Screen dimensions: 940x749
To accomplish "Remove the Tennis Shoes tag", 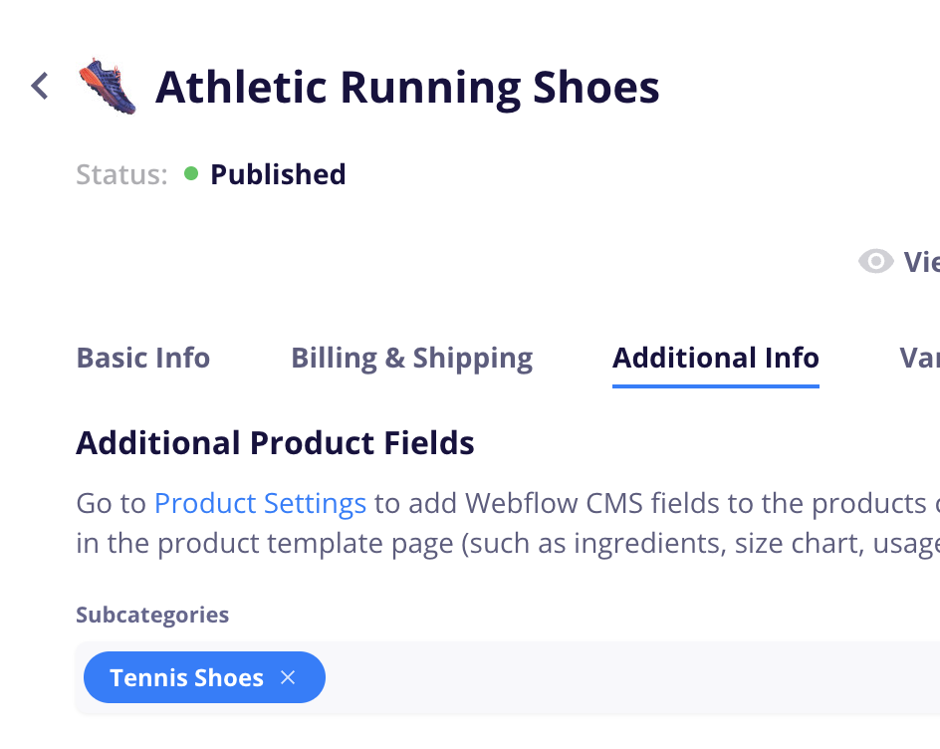I will tap(288, 678).
